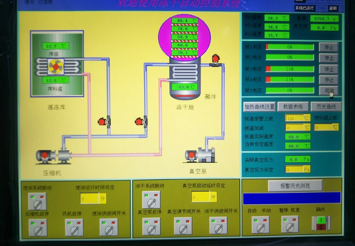The height and width of the screenshot is (246, 355).
Task: Toggle the 风机启停 rotary switch
Action: pos(74,227)
